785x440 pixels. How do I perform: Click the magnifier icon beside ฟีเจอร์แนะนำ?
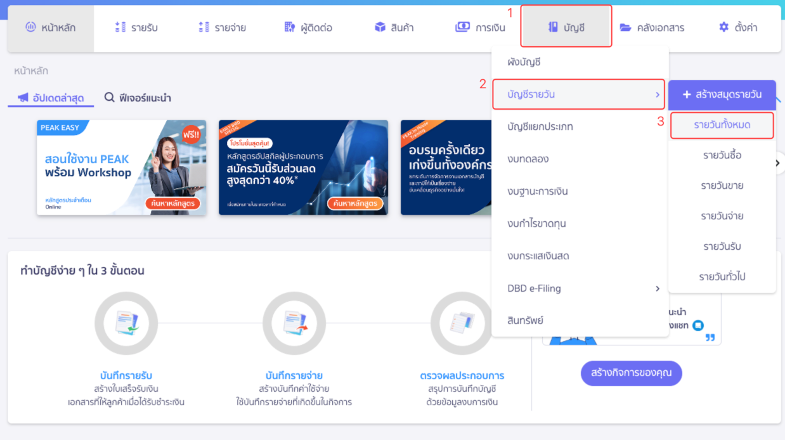tap(109, 98)
